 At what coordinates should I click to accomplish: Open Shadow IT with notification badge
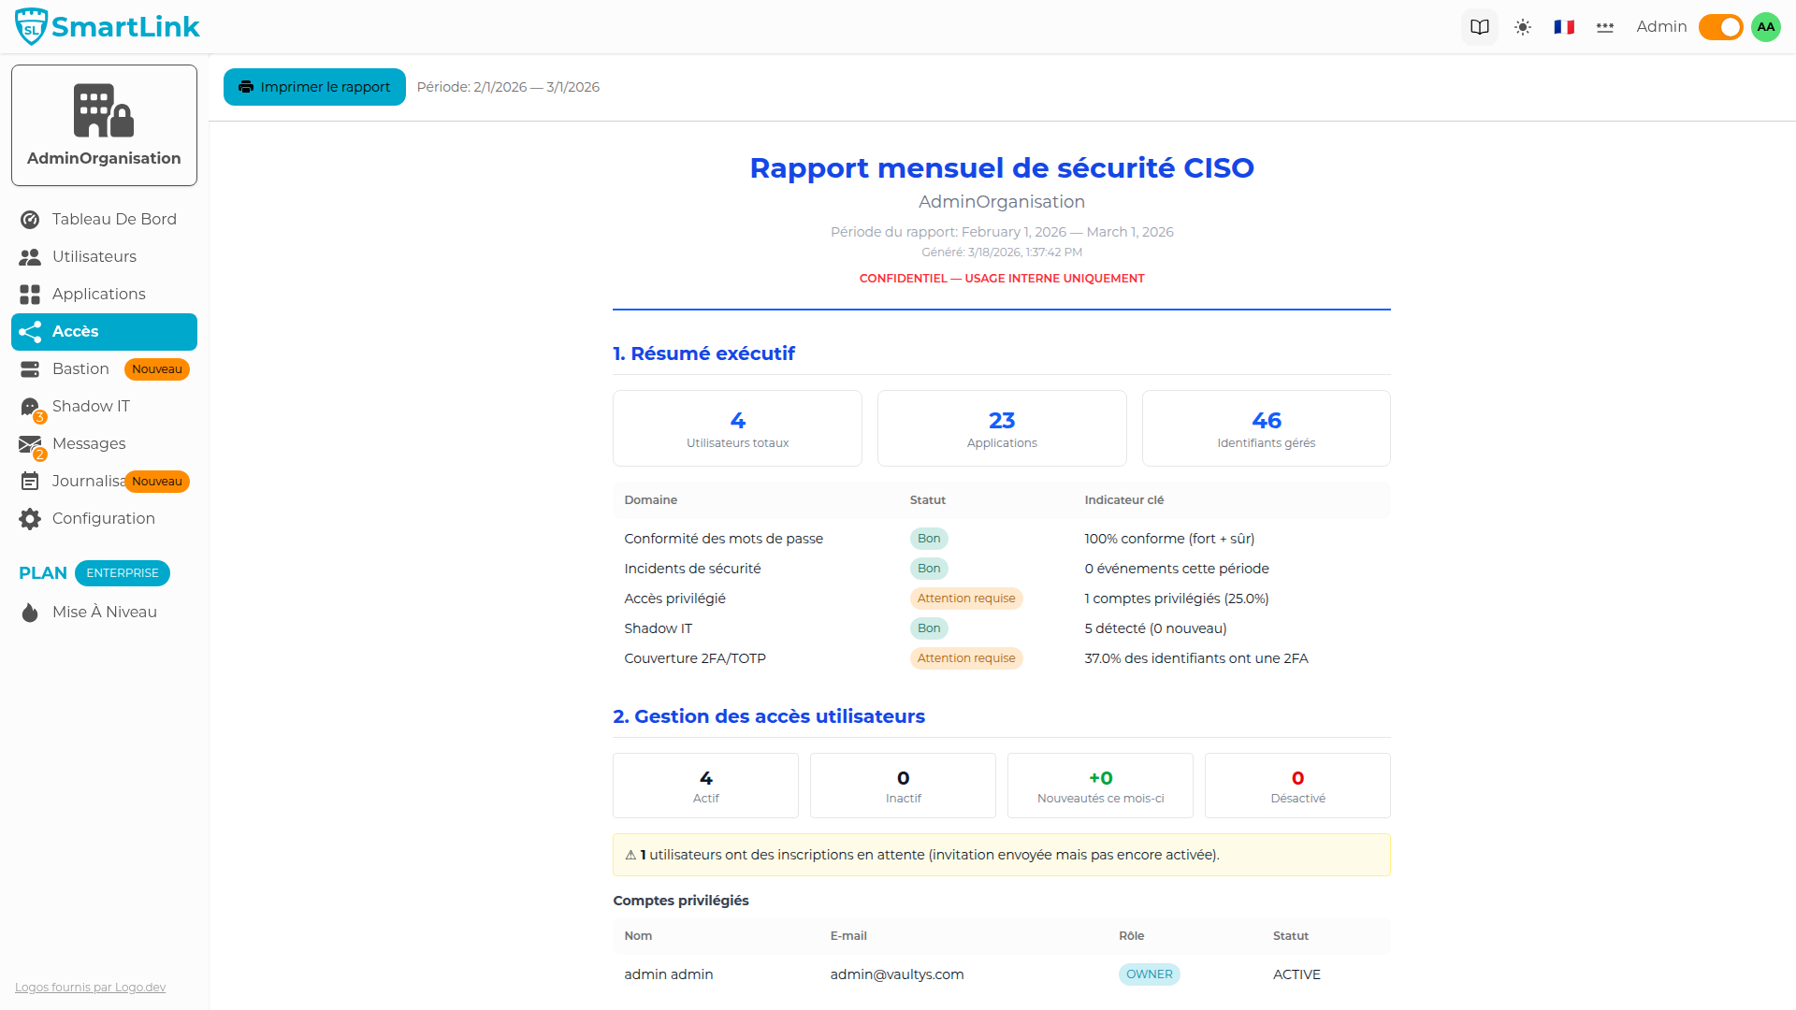tap(29, 406)
